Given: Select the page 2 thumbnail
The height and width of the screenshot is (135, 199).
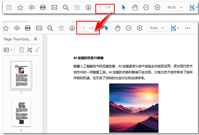Looking at the screenshot, I should (x=21, y=113).
